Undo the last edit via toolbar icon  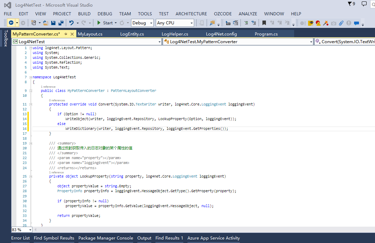(x=71, y=23)
